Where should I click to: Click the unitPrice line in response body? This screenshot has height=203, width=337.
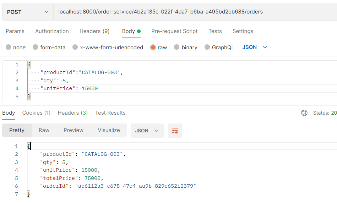pyautogui.click(x=70, y=170)
